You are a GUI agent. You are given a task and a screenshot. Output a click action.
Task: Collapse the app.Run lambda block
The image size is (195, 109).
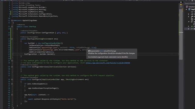[12, 95]
